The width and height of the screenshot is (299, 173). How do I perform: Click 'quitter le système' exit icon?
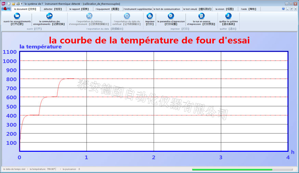[228, 16]
